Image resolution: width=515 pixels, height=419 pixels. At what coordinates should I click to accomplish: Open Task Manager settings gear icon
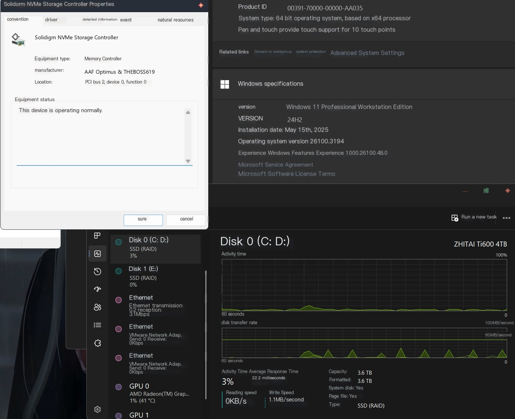97,409
